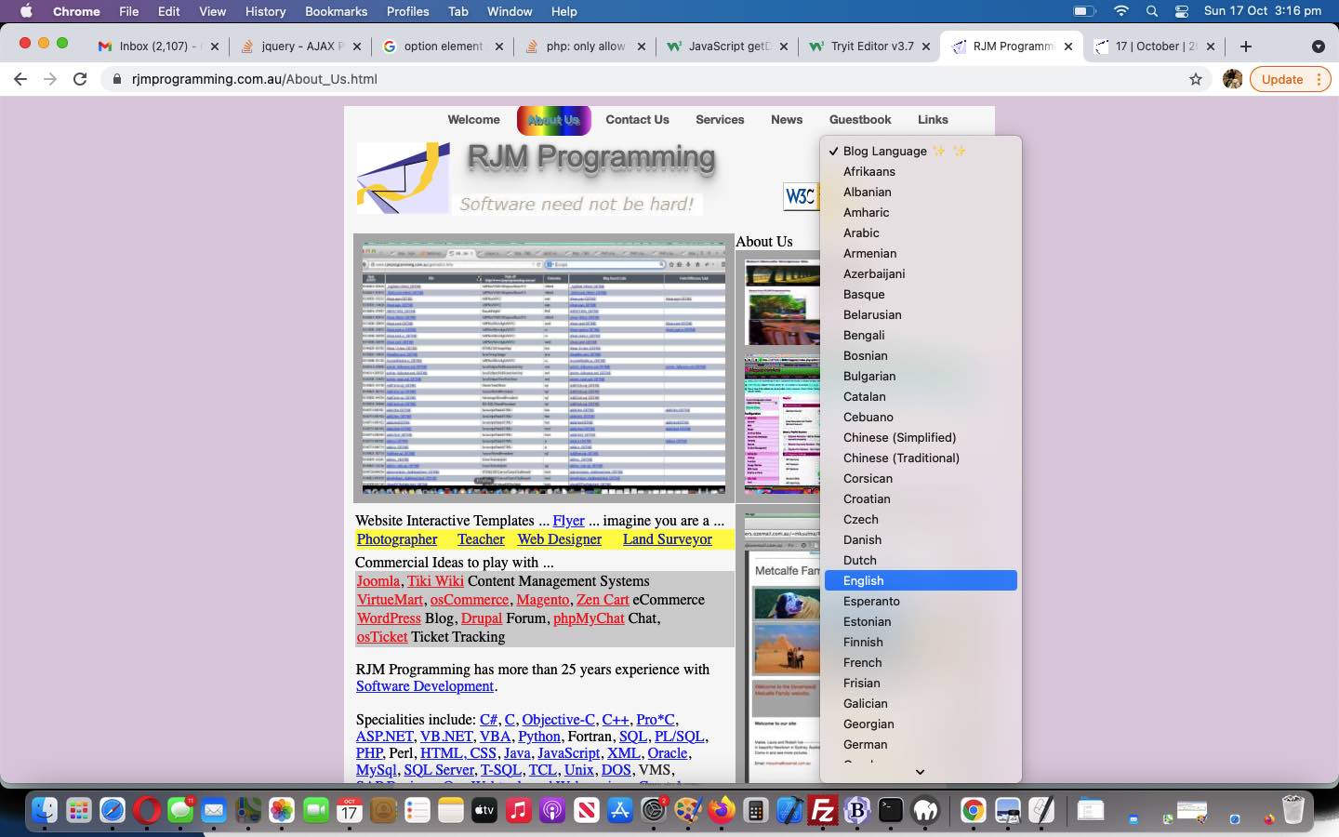Open the Music app in the Dock

[x=518, y=811]
